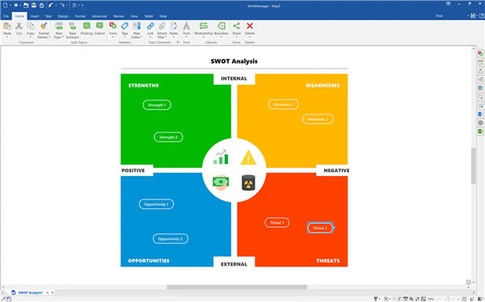Screen dimensions: 485x302
Task: Click the Open folder icon in quick access toolbar
Action: point(26,6)
